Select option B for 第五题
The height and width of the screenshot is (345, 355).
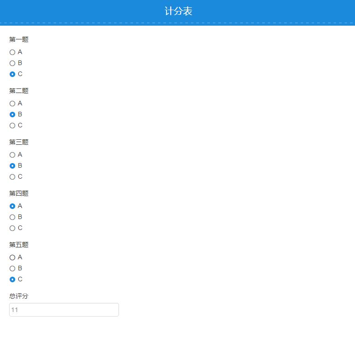(x=12, y=268)
